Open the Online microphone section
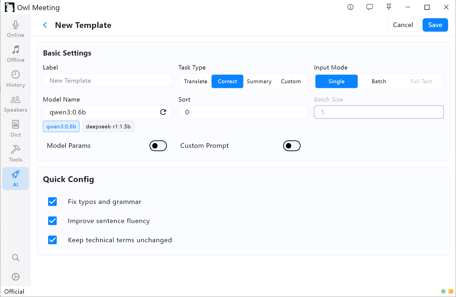 click(x=16, y=29)
